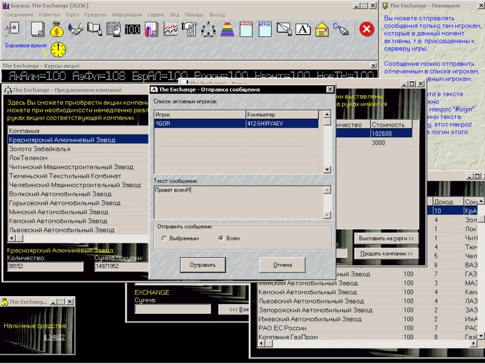The height and width of the screenshot is (364, 485).
Task: Click the Количество field showing 99152
Action: point(45,266)
